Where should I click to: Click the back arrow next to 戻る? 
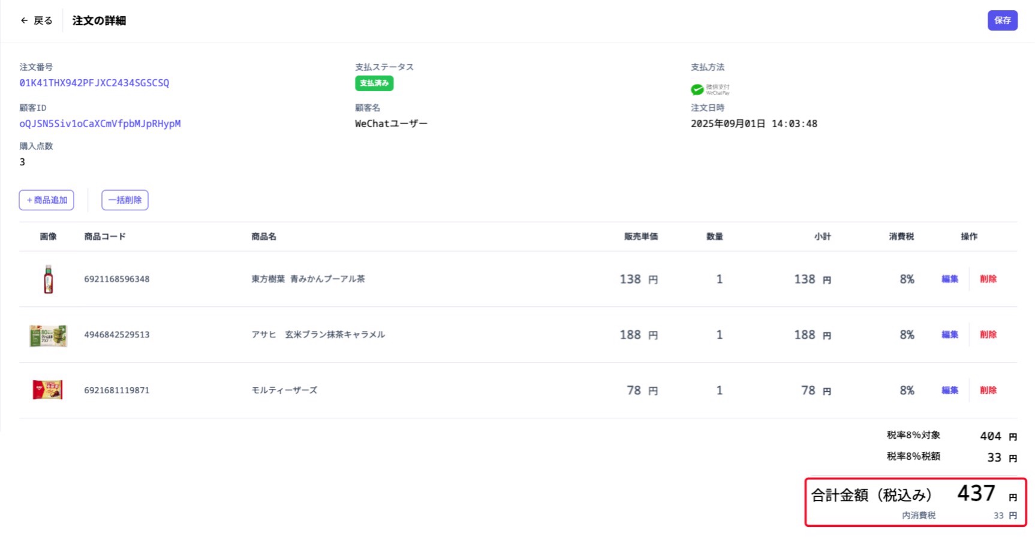(x=23, y=20)
